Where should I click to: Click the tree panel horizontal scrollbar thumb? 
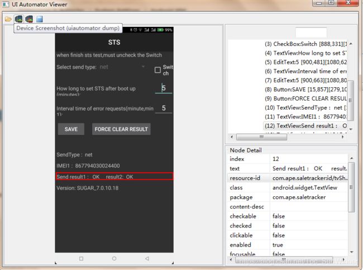pyautogui.click(x=261, y=137)
